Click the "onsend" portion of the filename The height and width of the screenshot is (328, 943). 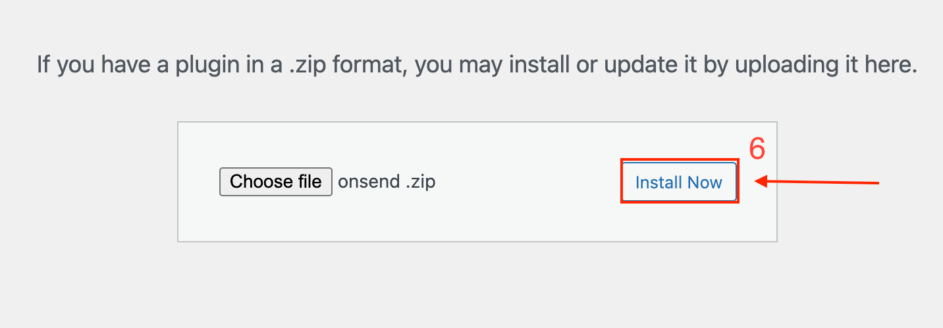coord(367,182)
